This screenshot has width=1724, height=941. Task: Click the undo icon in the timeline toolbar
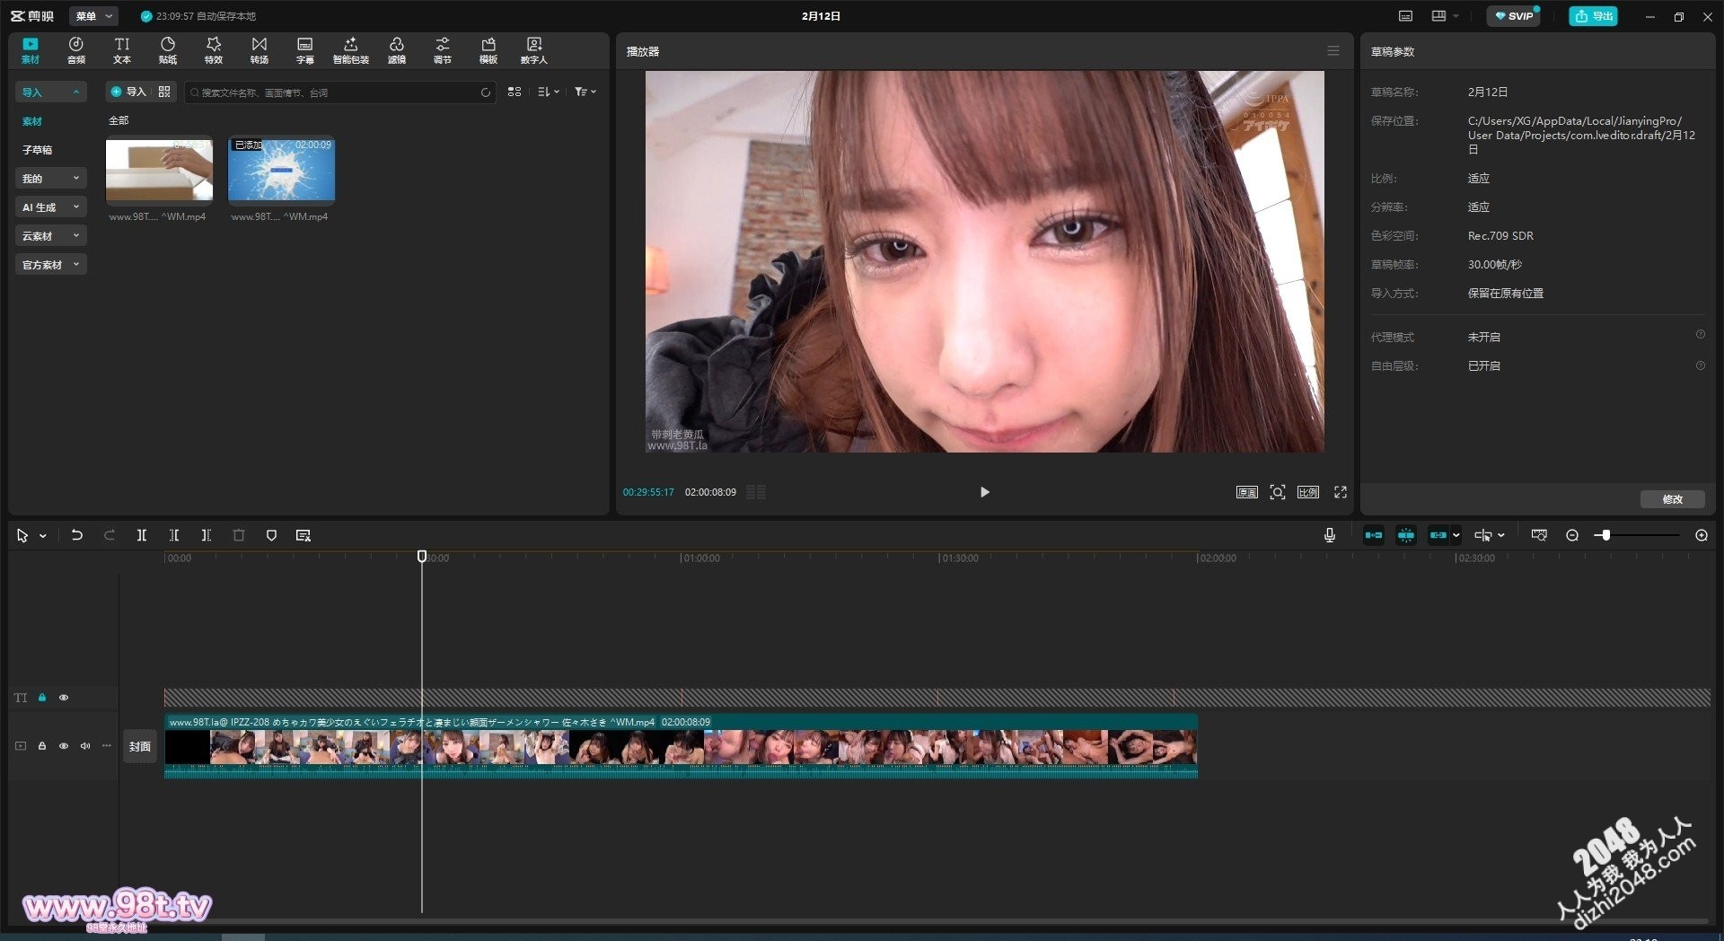[77, 535]
